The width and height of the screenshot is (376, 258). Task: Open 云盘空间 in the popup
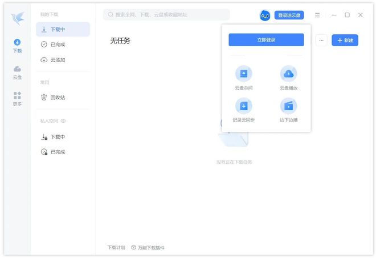tap(244, 78)
